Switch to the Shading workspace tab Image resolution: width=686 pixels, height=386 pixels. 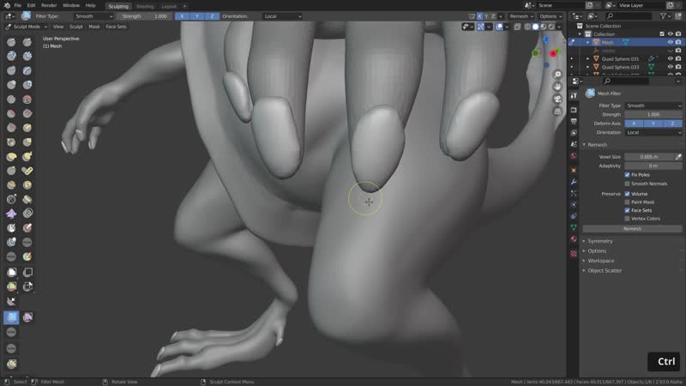145,6
